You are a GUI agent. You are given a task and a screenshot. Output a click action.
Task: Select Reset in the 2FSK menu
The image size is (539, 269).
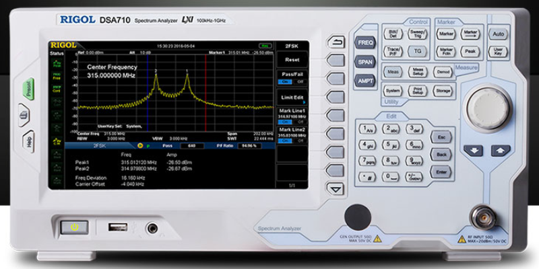pyautogui.click(x=292, y=60)
